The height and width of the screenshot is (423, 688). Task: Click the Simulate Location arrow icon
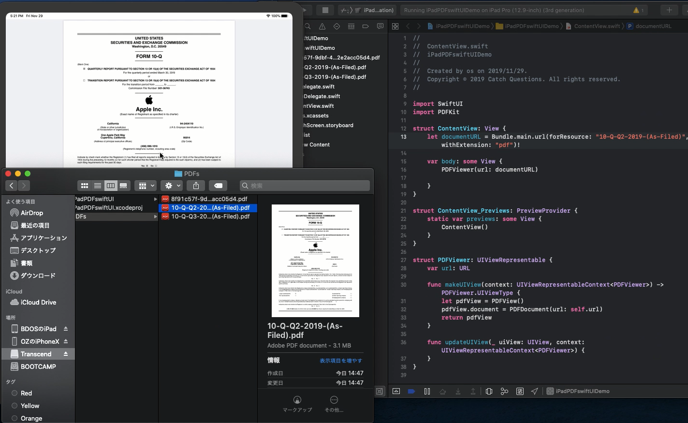535,391
